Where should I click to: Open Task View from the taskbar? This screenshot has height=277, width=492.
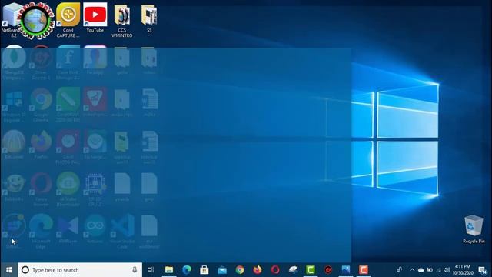pyautogui.click(x=151, y=270)
